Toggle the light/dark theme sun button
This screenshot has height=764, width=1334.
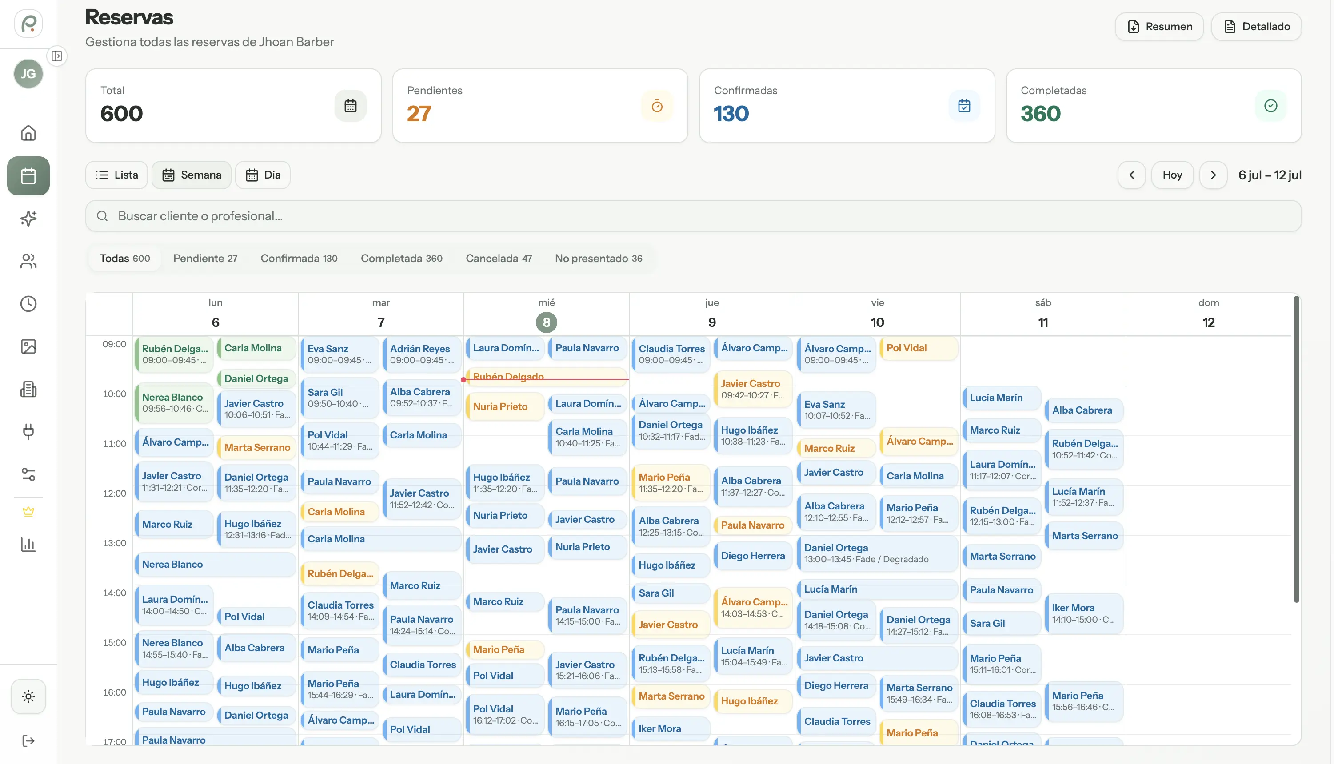pos(28,696)
